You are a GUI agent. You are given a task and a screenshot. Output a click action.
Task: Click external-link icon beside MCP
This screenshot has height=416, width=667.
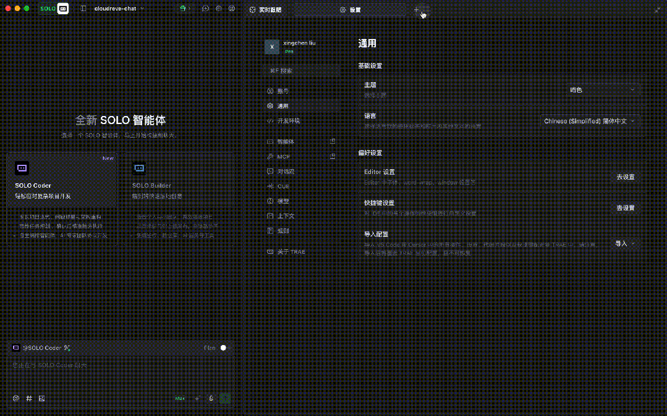click(333, 156)
